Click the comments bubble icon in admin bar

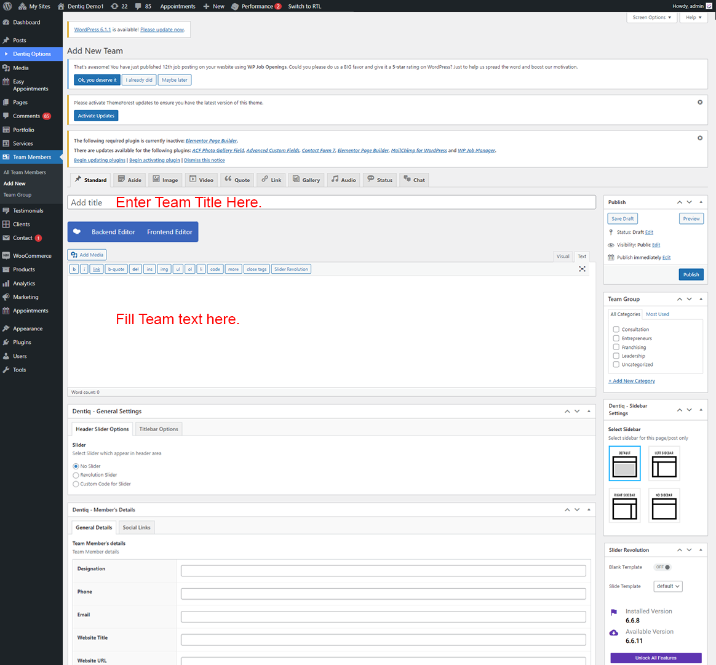138,6
